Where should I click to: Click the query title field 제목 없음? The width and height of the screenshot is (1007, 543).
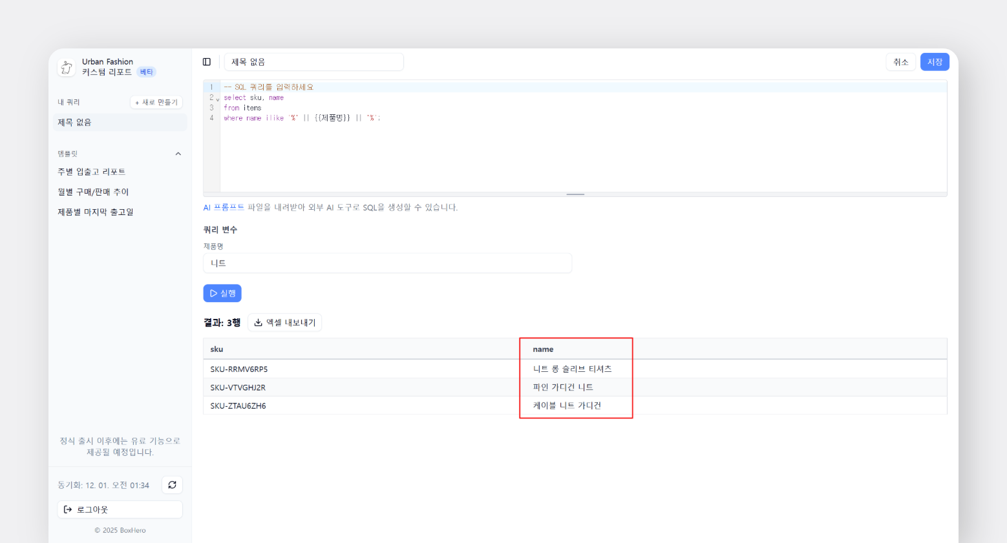tap(313, 62)
